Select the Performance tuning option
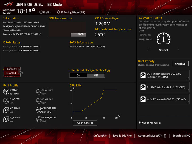The width and height of the screenshot is (192, 144). coord(145,35)
